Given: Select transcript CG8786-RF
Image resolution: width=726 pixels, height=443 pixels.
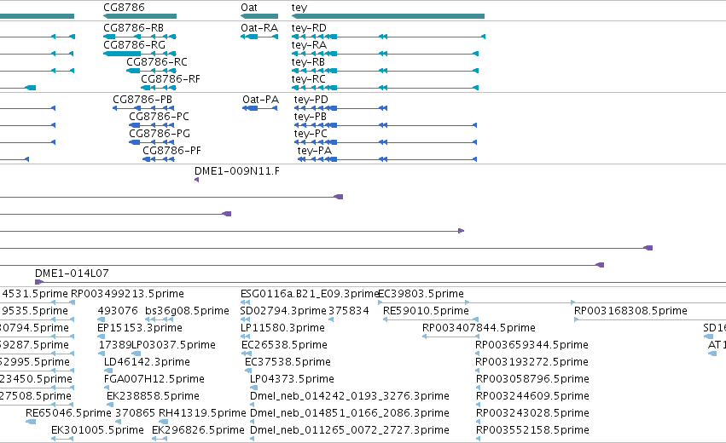Looking at the screenshot, I should [159, 88].
